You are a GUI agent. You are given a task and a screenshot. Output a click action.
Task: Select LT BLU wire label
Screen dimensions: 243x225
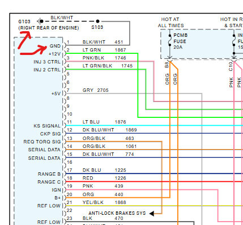pyautogui.click(x=91, y=122)
